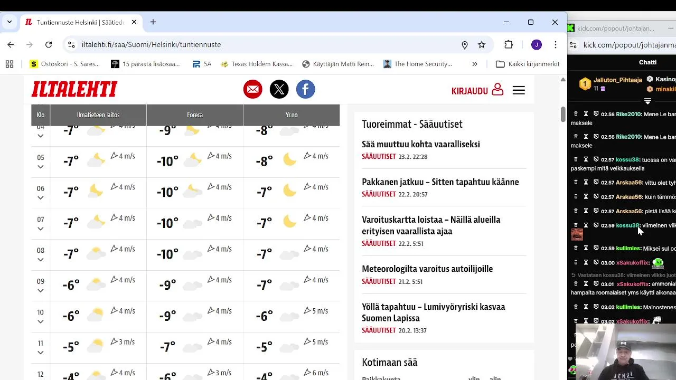The height and width of the screenshot is (380, 676).
Task: Click the Foreca -10° at hour 08
Action: [x=167, y=254]
